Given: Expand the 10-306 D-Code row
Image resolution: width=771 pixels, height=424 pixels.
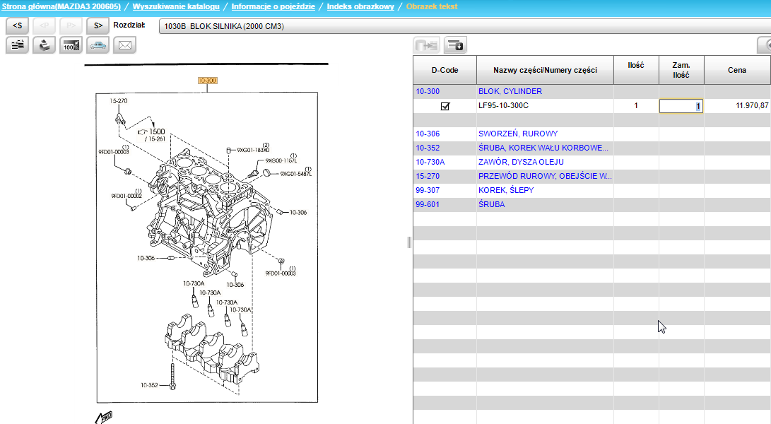Looking at the screenshot, I should [x=428, y=134].
